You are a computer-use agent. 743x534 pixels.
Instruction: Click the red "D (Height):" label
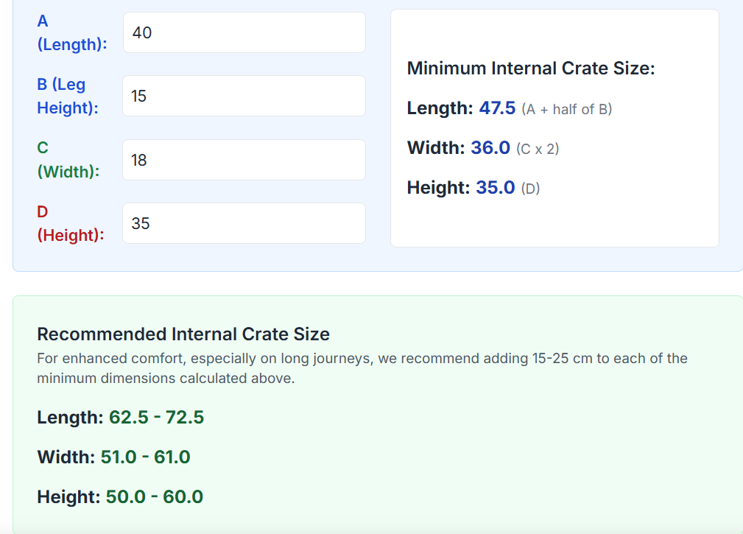pyautogui.click(x=70, y=224)
